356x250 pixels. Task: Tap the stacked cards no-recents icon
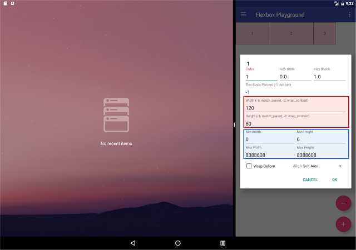[116, 115]
